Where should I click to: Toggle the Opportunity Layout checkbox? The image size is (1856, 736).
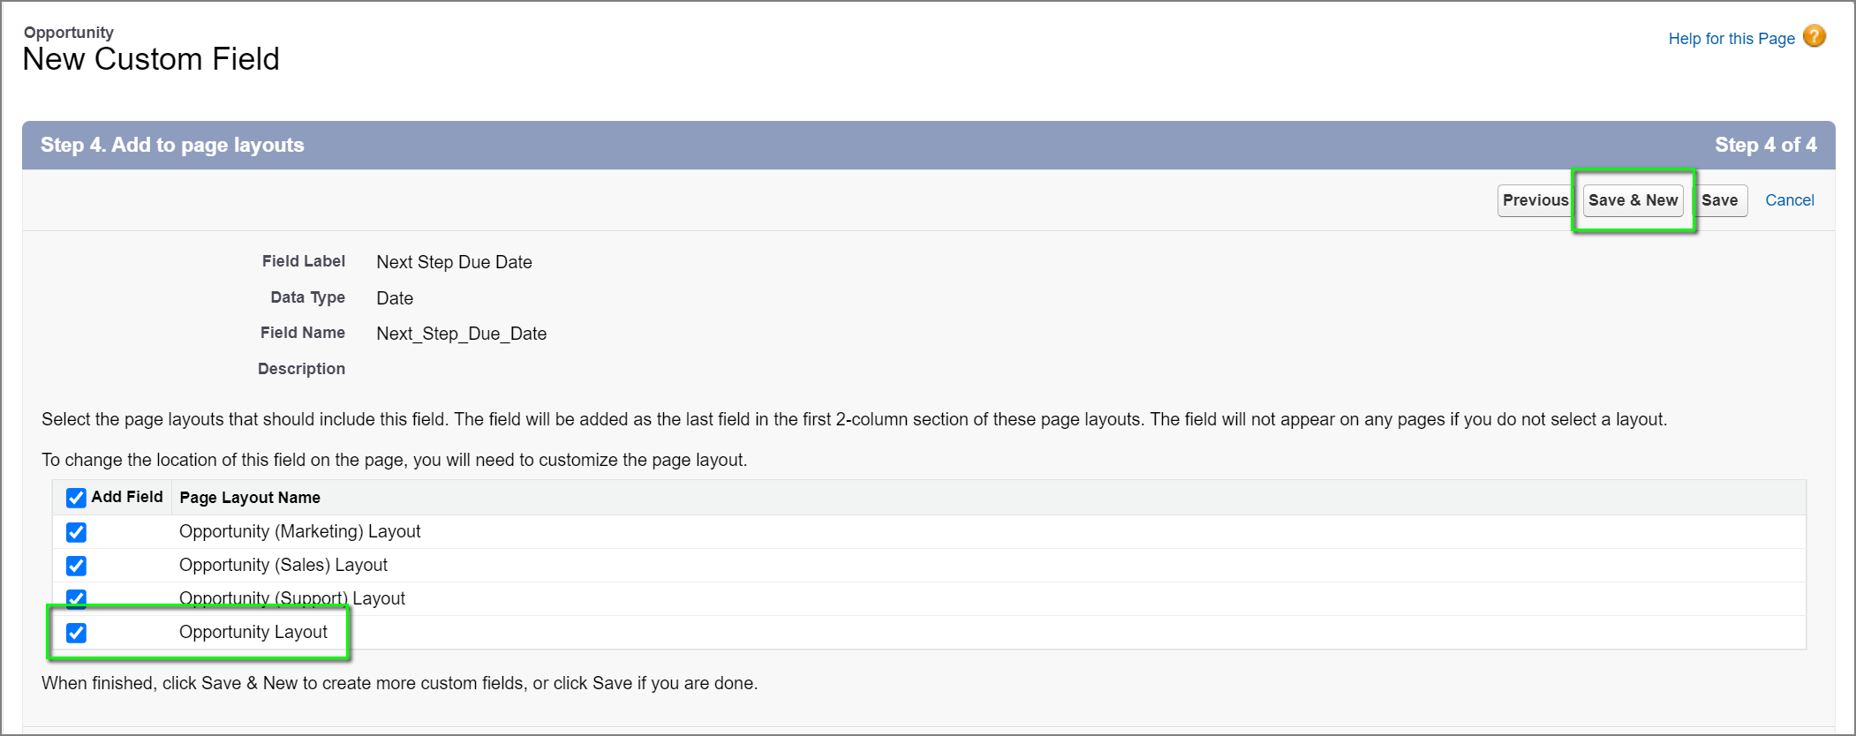tap(76, 633)
